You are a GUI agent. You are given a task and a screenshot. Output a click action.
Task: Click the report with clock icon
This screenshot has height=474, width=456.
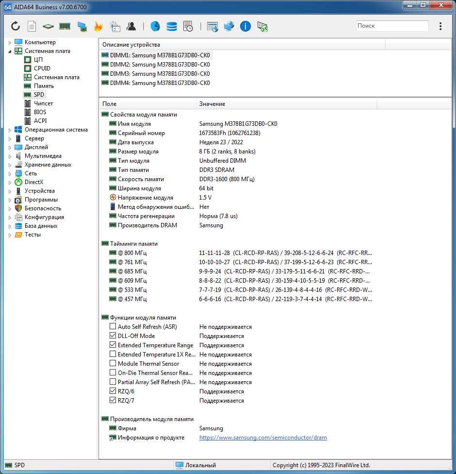[x=188, y=26]
